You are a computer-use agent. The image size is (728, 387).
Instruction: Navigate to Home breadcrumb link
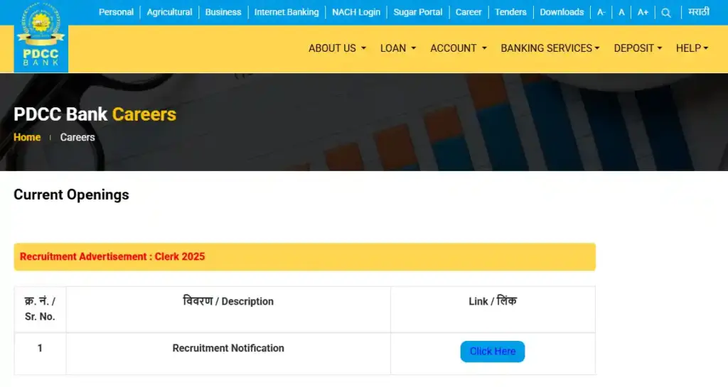click(x=27, y=137)
